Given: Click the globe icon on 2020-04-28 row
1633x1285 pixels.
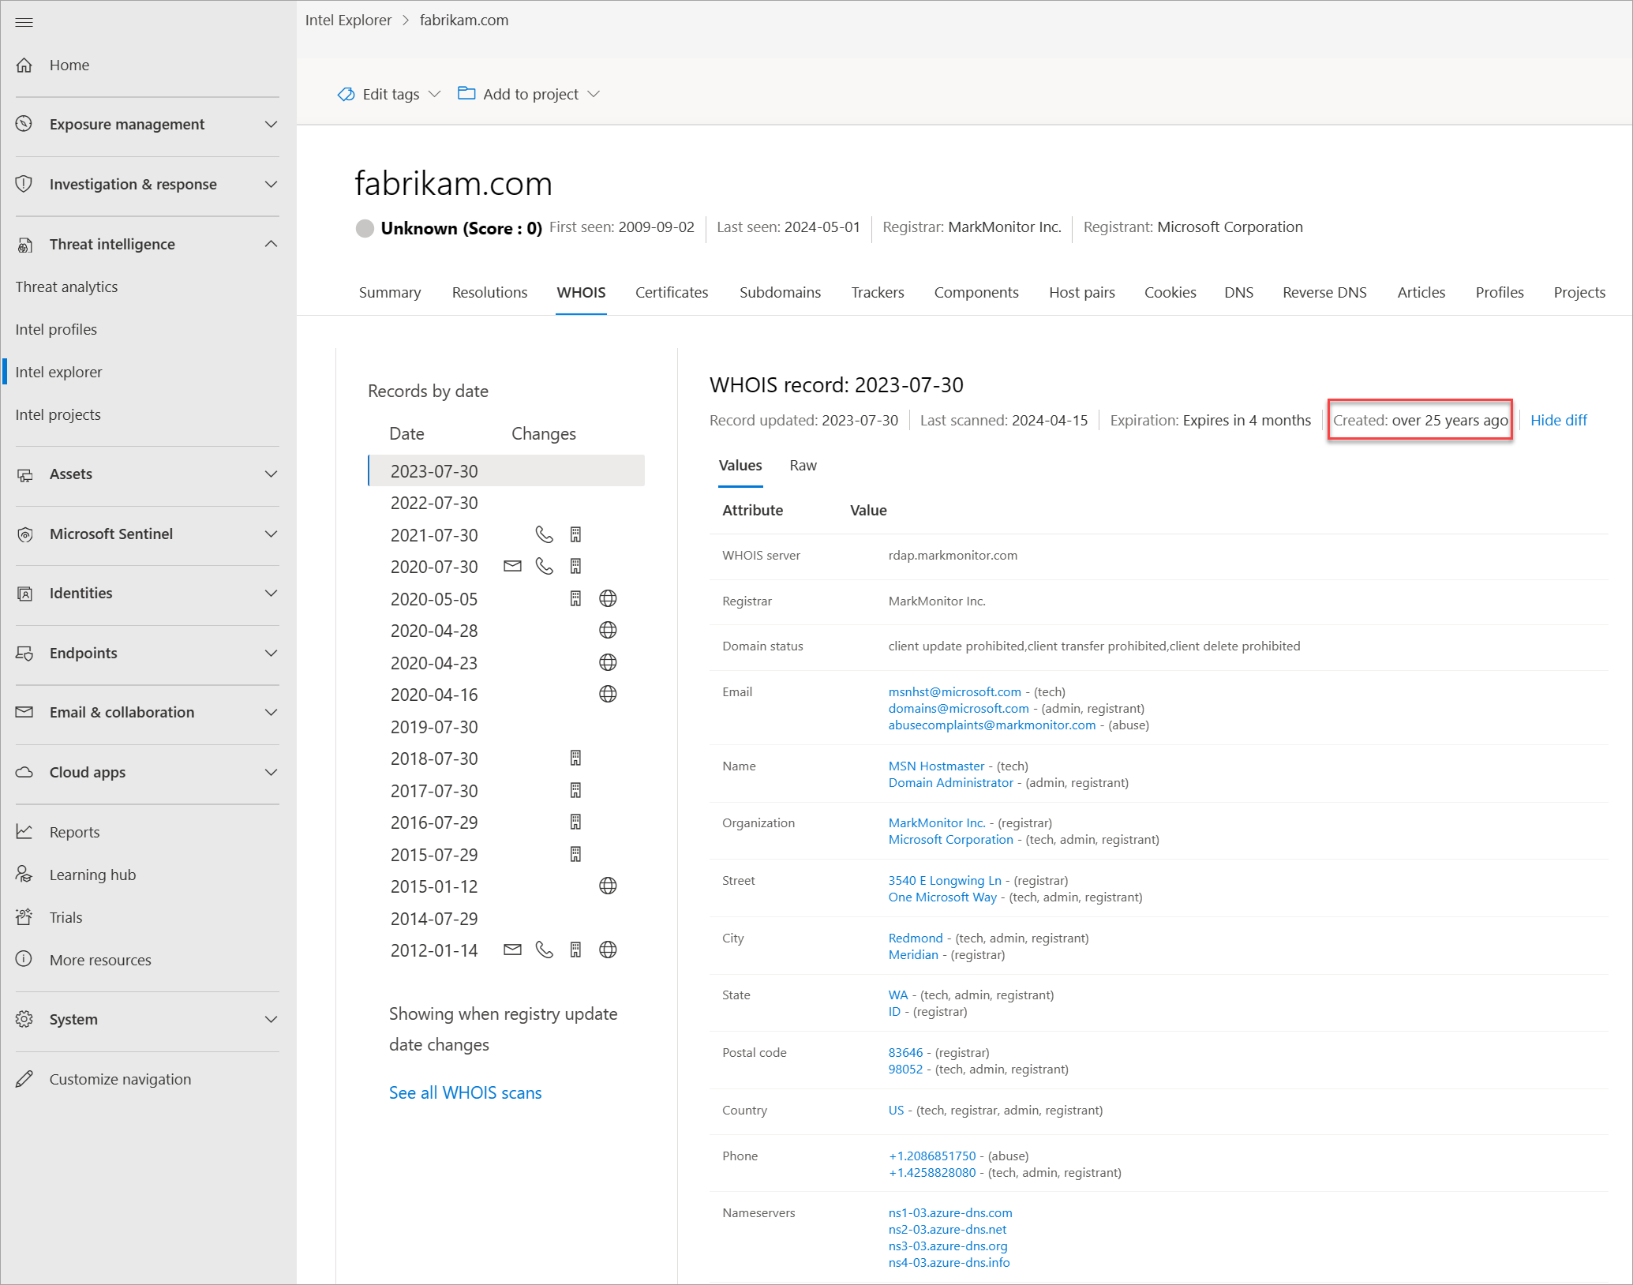Looking at the screenshot, I should point(607,630).
